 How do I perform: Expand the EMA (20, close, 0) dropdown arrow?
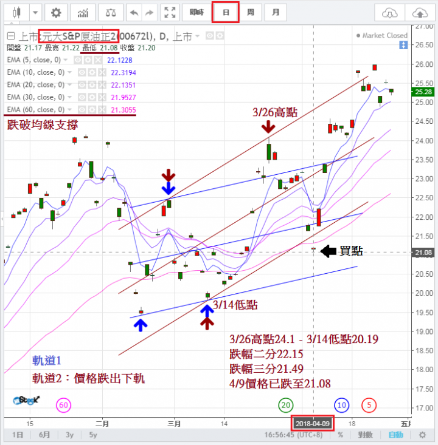tap(69, 85)
